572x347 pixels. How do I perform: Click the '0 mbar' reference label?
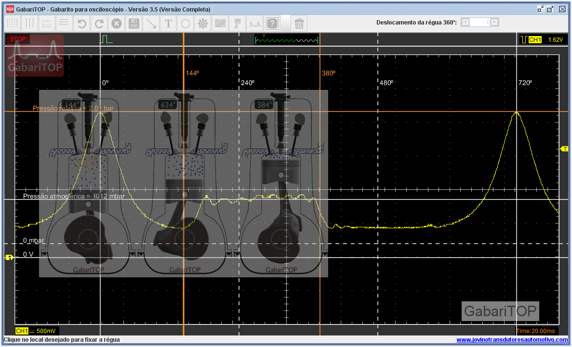click(x=34, y=240)
